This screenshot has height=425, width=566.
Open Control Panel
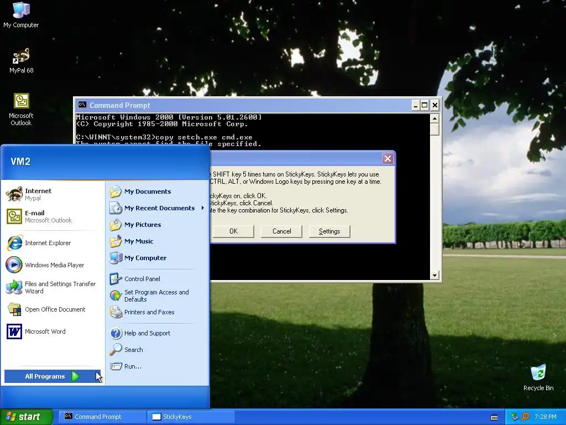158,279
